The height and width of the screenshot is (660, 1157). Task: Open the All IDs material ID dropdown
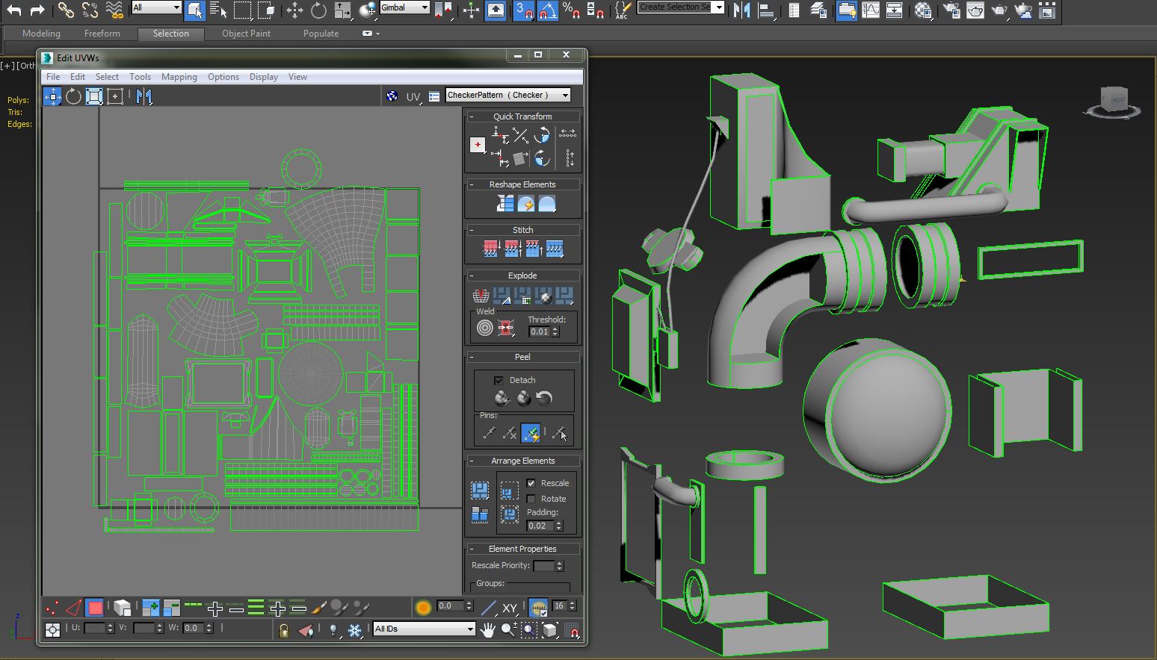coord(422,629)
